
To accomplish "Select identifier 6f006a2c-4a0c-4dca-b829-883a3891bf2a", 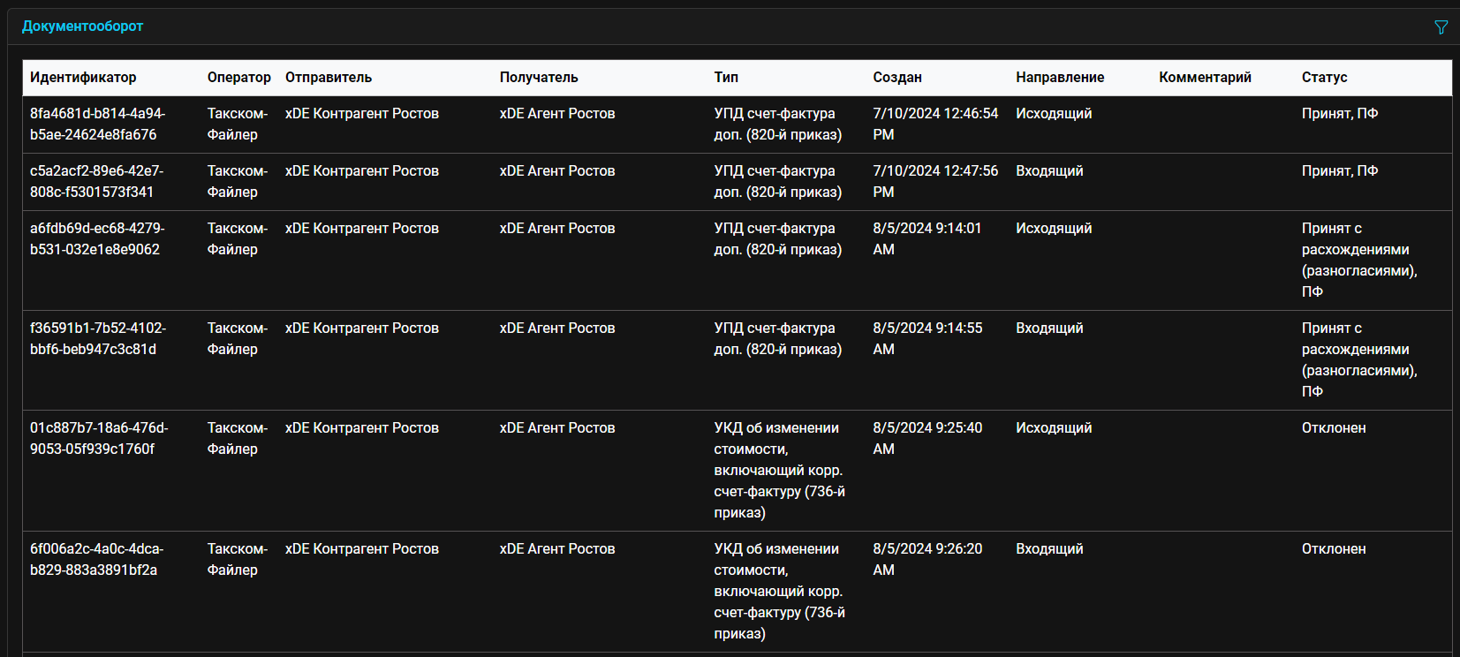I will 96,560.
